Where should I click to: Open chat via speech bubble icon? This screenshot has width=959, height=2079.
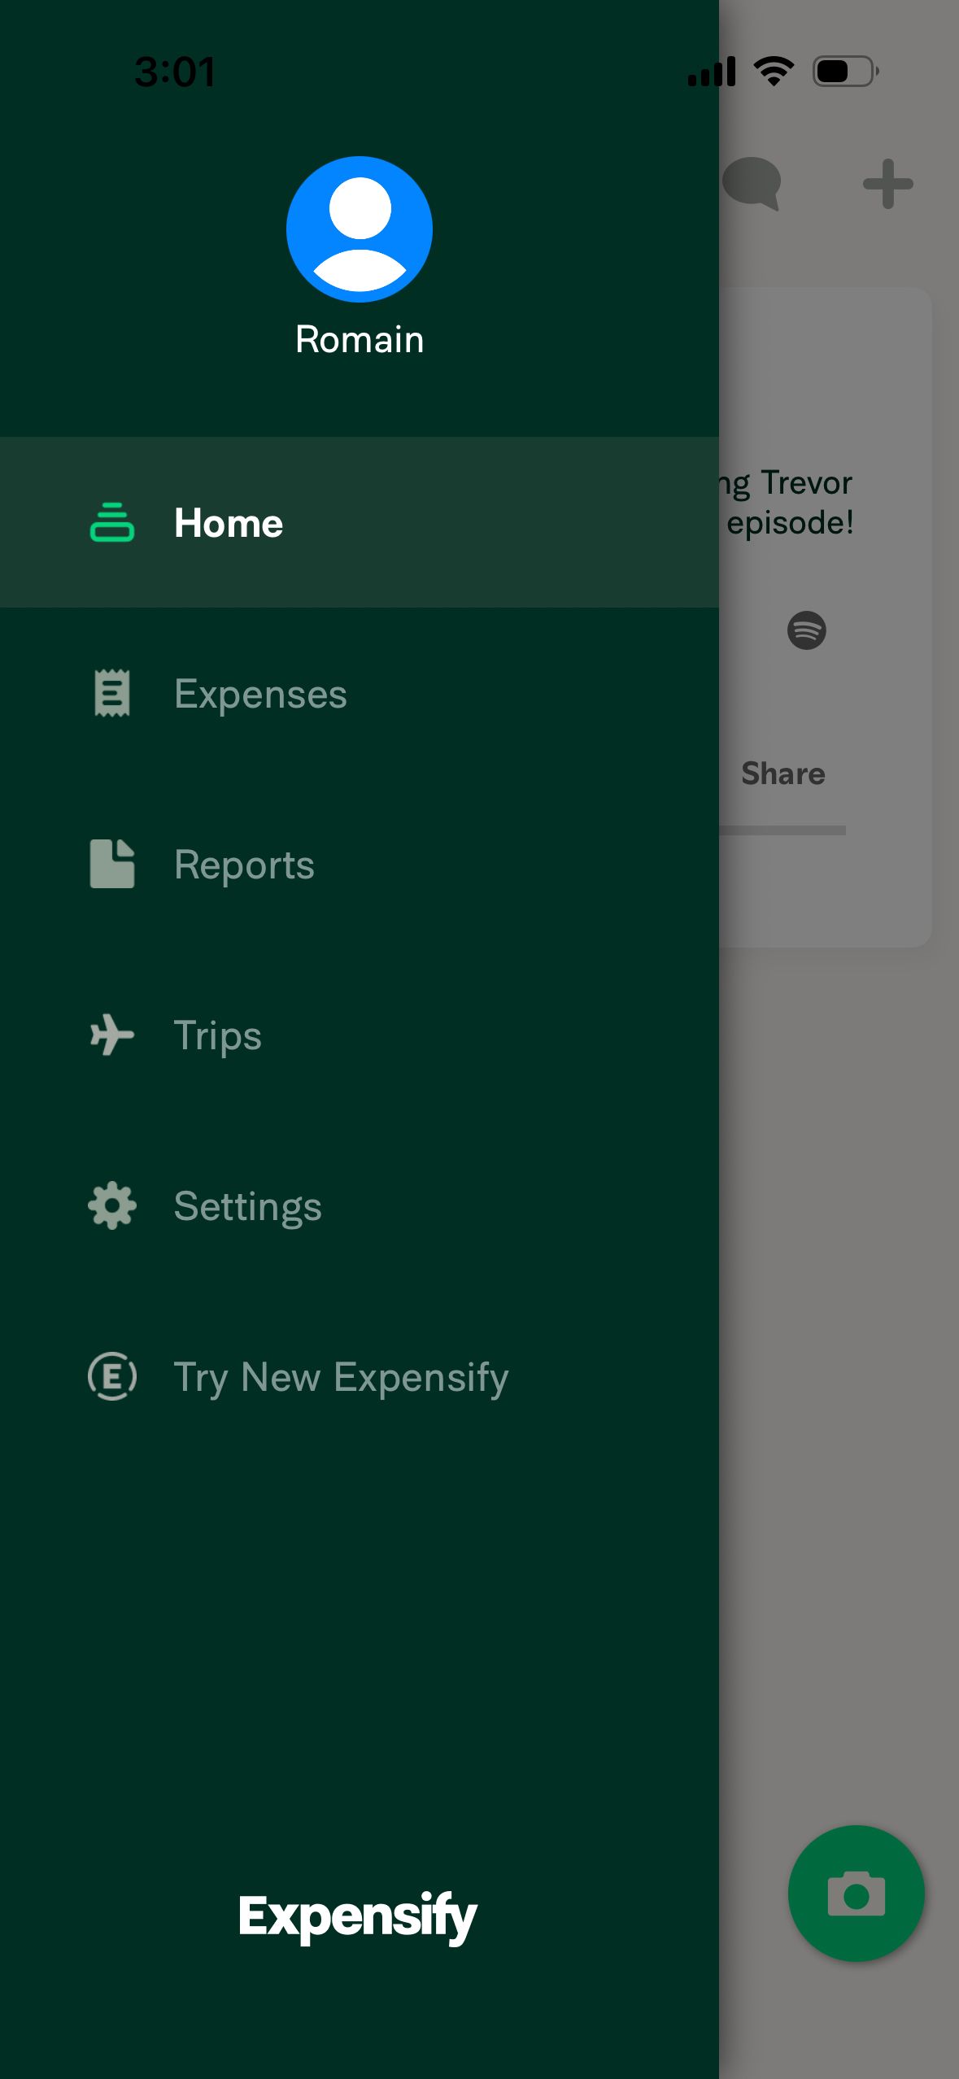pos(752,184)
